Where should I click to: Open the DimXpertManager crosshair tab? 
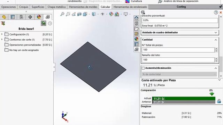(x=30, y=17)
